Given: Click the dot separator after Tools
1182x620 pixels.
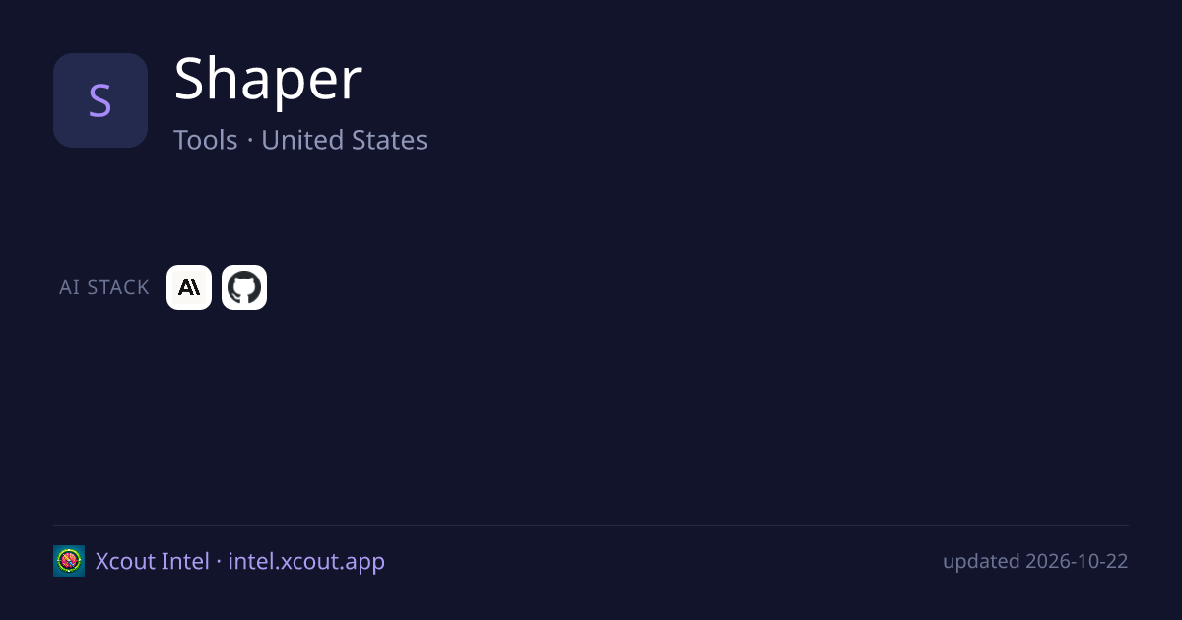Looking at the screenshot, I should click(250, 141).
